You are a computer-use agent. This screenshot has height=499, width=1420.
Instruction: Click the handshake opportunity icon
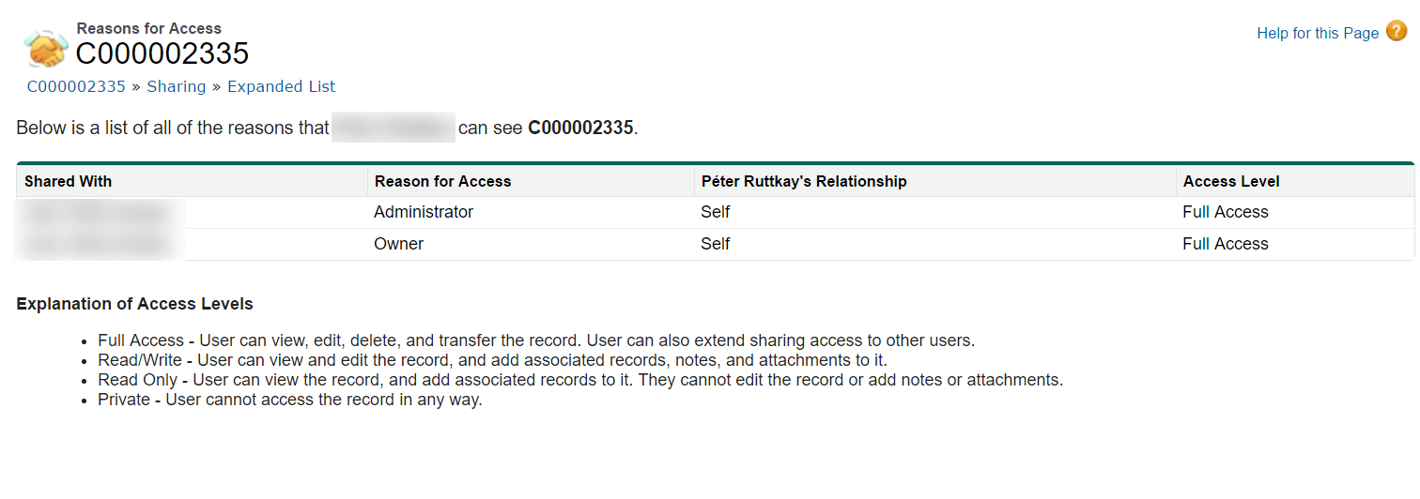coord(45,49)
